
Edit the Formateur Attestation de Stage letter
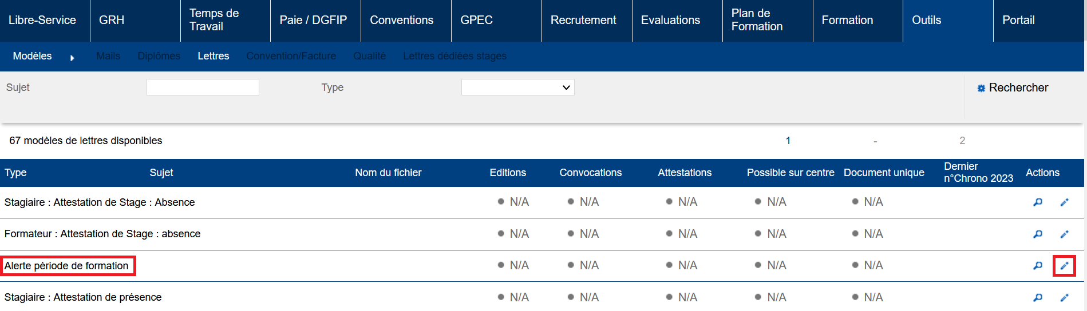[1064, 234]
